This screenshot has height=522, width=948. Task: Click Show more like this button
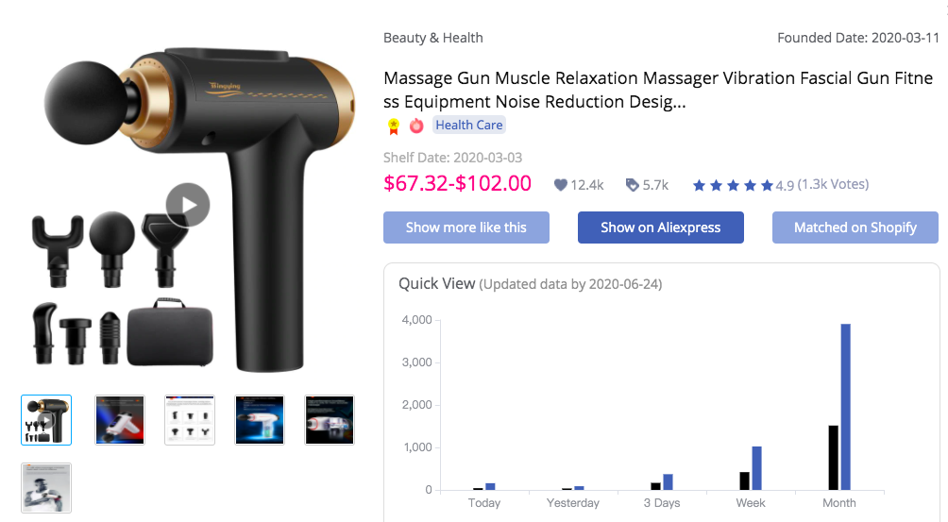pyautogui.click(x=466, y=227)
